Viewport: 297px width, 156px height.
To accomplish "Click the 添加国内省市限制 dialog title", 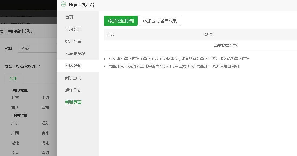I will tap(17, 32).
